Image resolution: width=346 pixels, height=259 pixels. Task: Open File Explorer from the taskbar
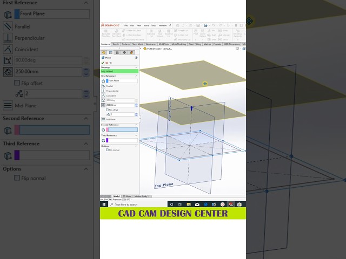(189, 205)
